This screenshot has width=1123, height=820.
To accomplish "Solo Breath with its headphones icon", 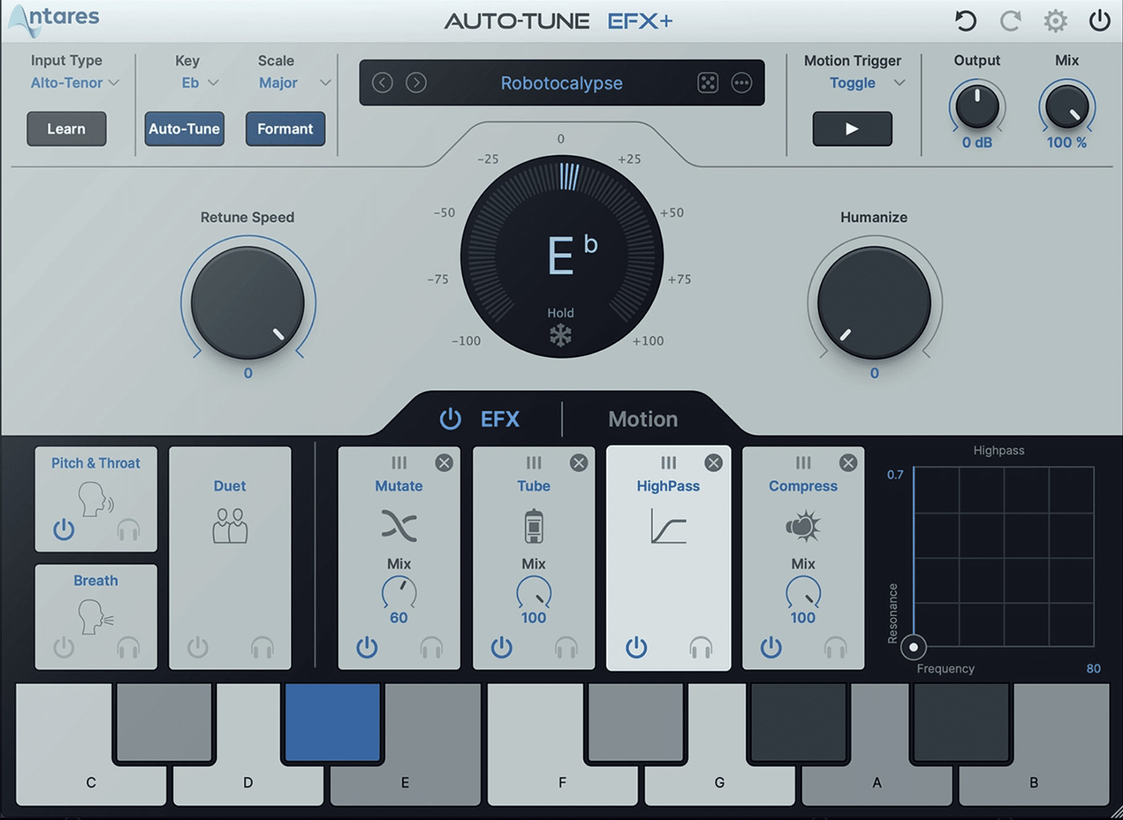I will click(128, 648).
